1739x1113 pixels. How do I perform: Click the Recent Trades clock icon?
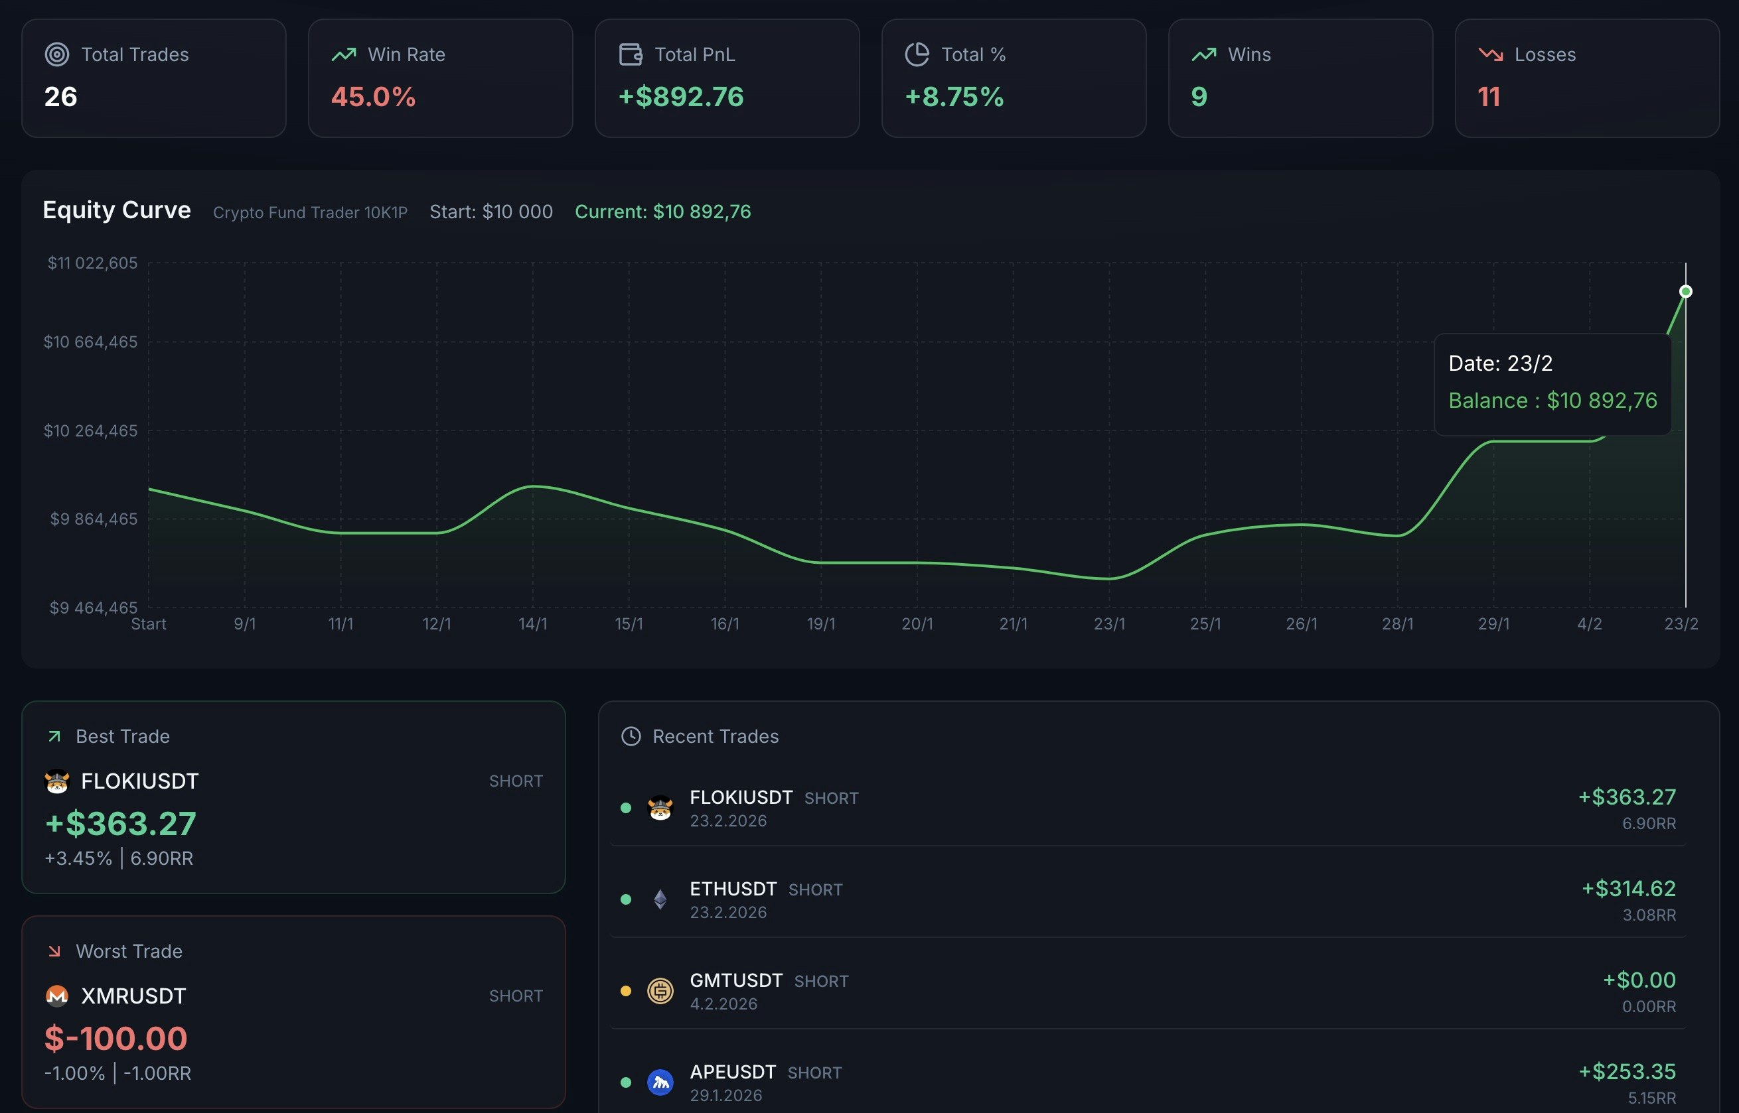[631, 736]
